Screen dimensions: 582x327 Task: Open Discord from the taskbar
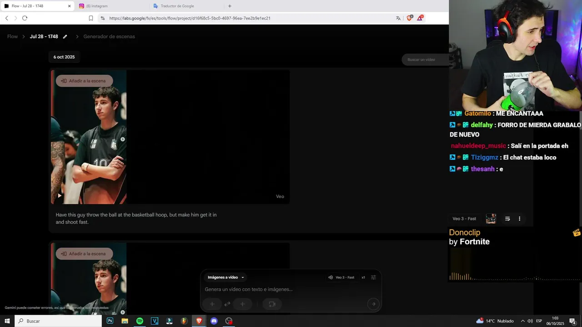[x=214, y=321]
